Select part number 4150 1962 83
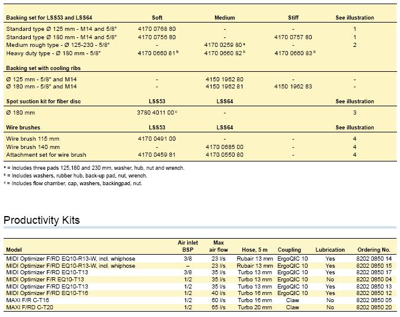Screen dimensions: 400x317 tap(293, 87)
